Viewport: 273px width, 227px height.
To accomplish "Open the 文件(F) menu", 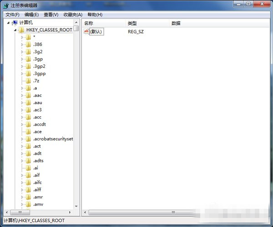I will click(x=13, y=15).
